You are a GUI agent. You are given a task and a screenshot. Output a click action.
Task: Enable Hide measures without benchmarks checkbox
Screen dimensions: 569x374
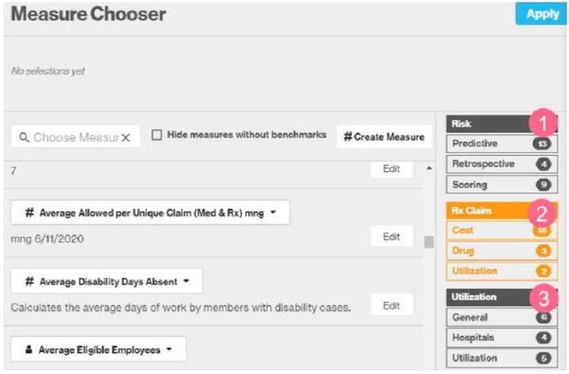(x=156, y=135)
